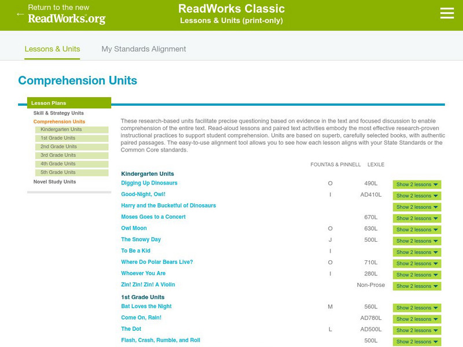Click the ReadWorks.org logo
Screen dimensions: 463x347
click(x=67, y=19)
